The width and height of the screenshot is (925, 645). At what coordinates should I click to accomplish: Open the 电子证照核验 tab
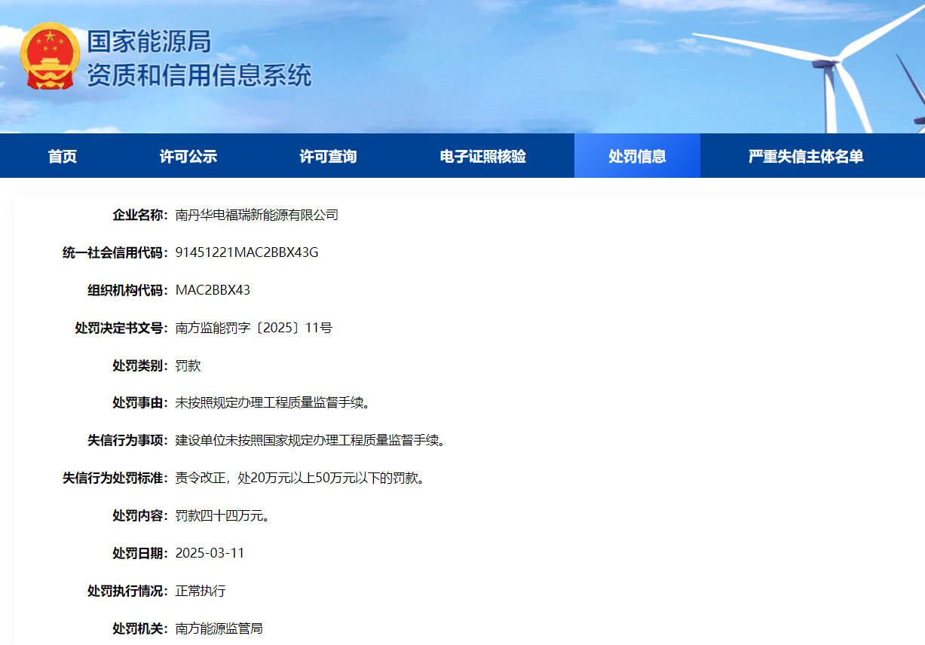(x=483, y=157)
